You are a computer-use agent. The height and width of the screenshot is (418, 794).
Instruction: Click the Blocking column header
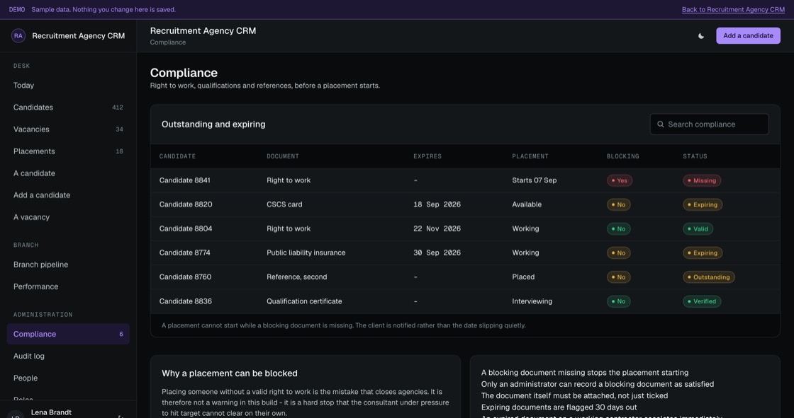[623, 156]
